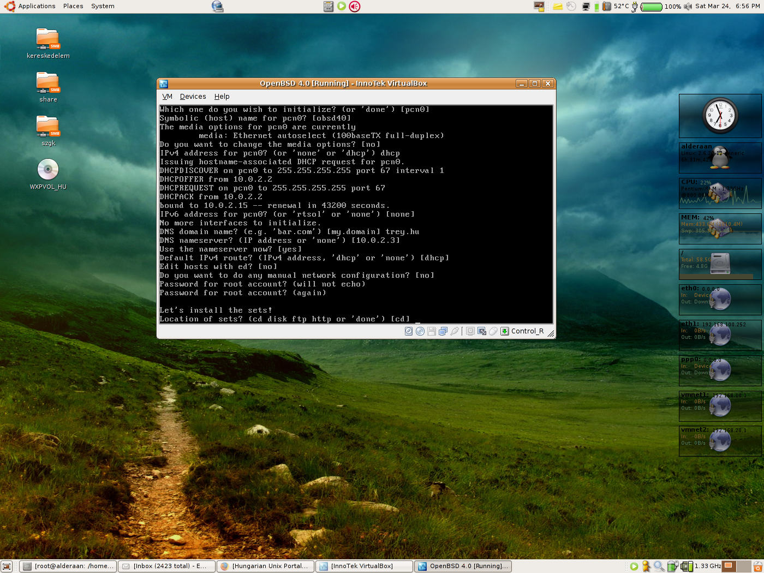This screenshot has width=764, height=573.
Task: Open the trash icon in bottom panel
Action: (x=758, y=566)
